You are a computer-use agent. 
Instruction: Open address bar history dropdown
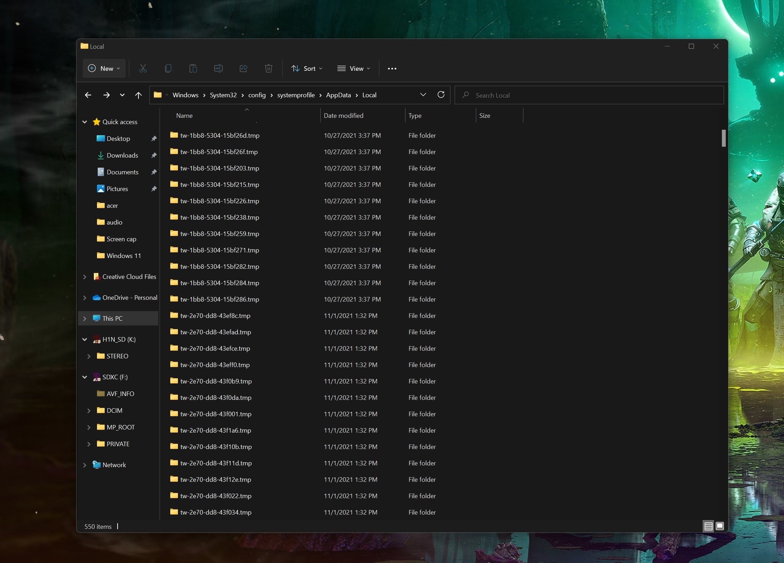(423, 95)
